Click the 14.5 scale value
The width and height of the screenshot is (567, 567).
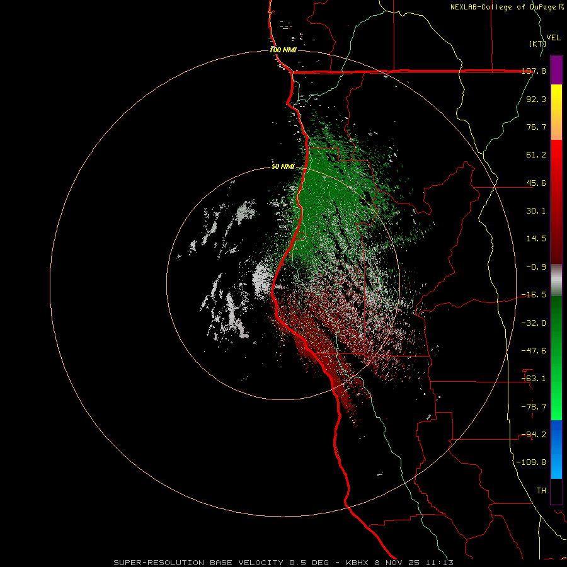pyautogui.click(x=536, y=239)
